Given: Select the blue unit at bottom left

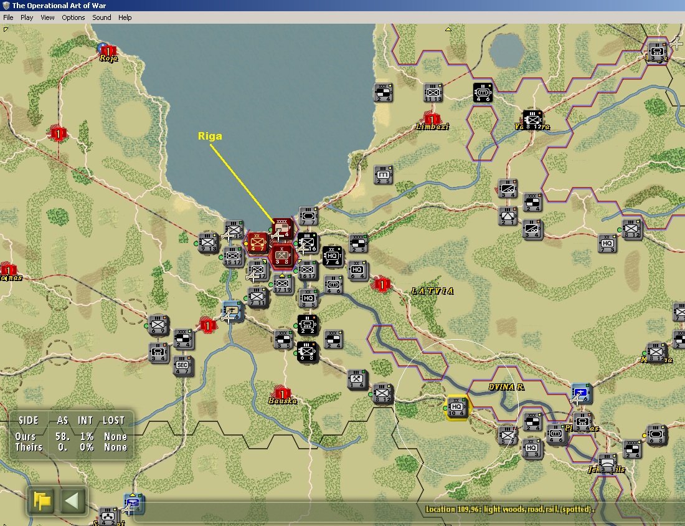Looking at the screenshot, I should pyautogui.click(x=133, y=504).
